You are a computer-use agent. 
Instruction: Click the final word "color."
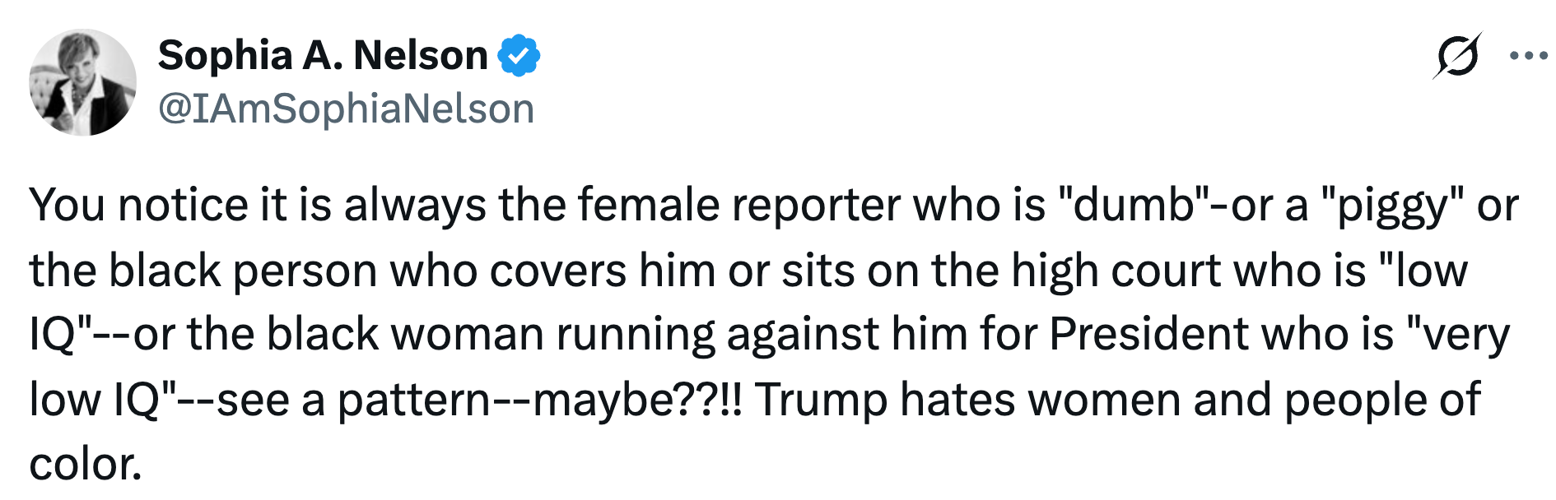86,465
